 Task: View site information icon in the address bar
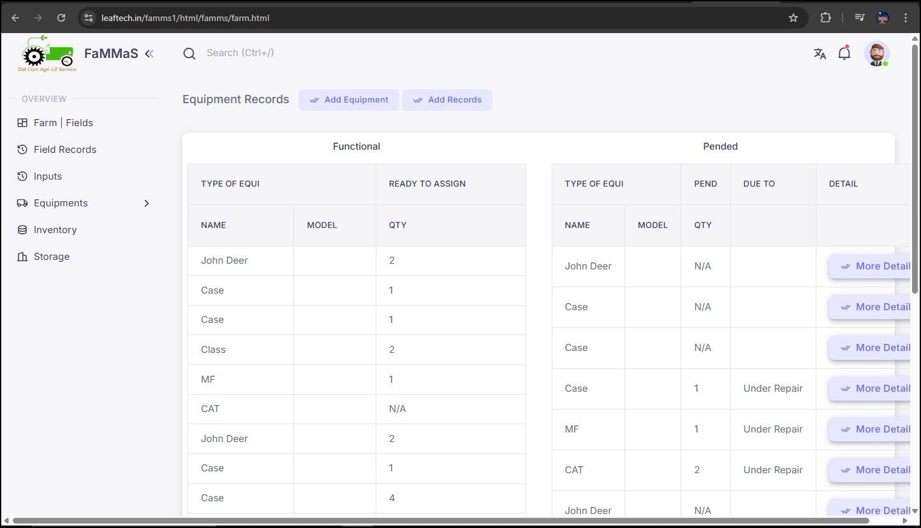[x=89, y=18]
